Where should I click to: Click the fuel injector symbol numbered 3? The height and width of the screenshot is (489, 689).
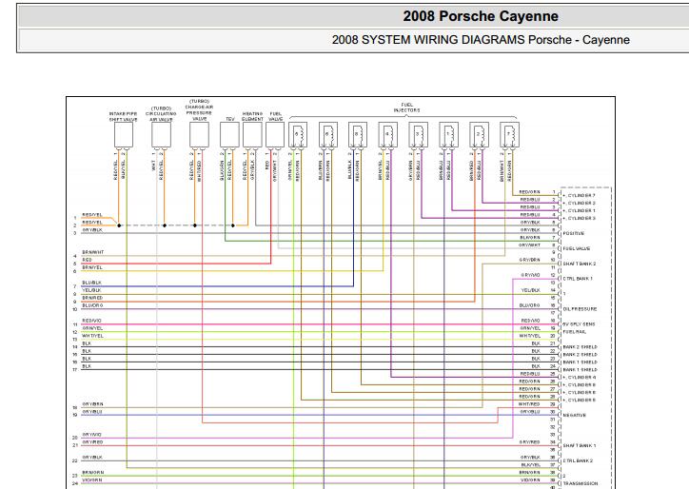pos(419,135)
